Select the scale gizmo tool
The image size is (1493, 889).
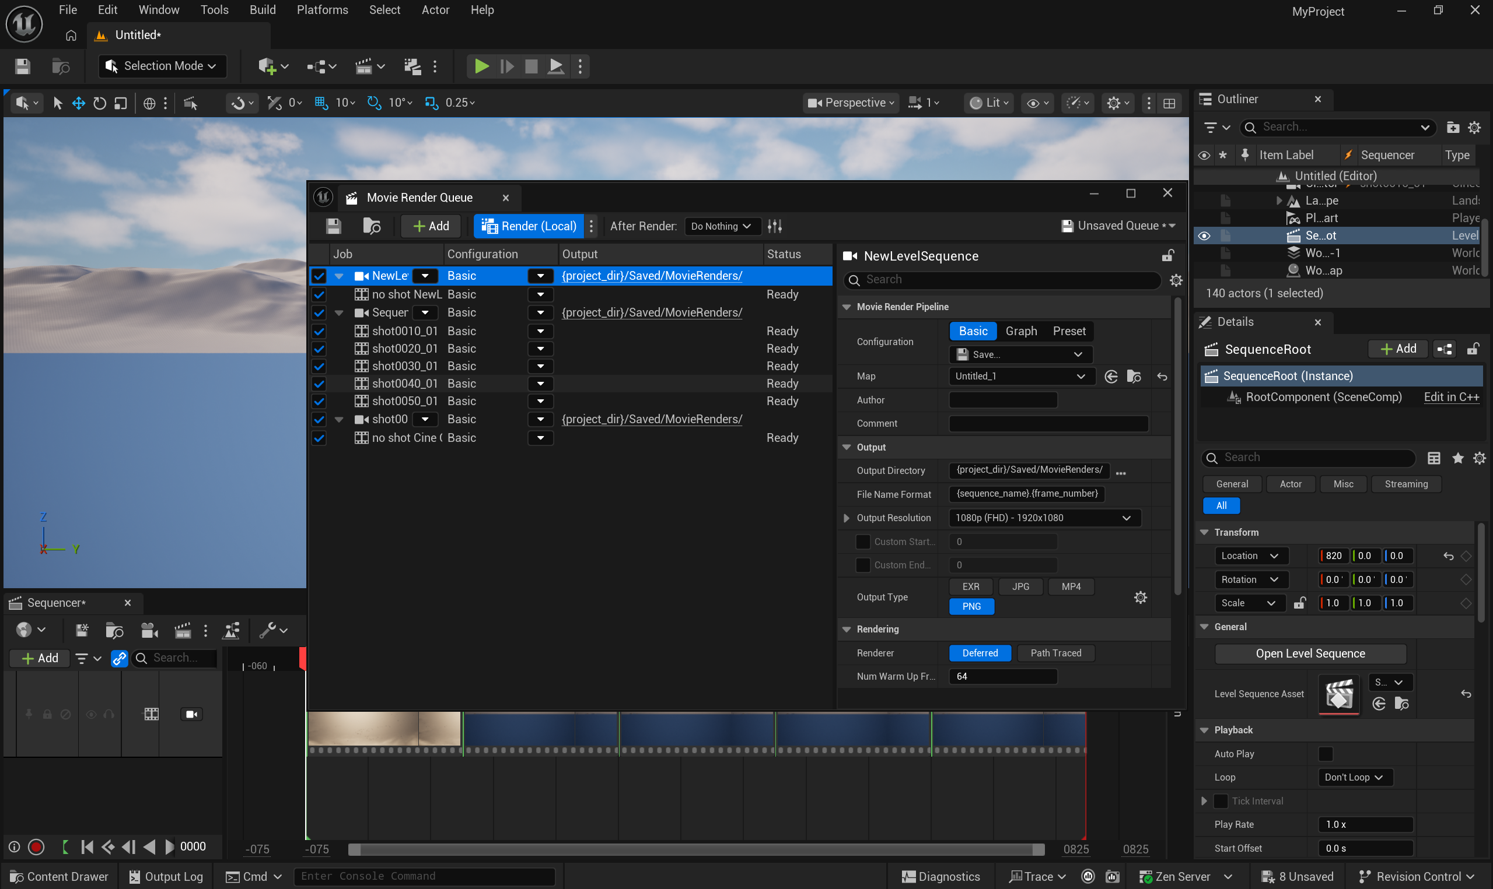(120, 103)
